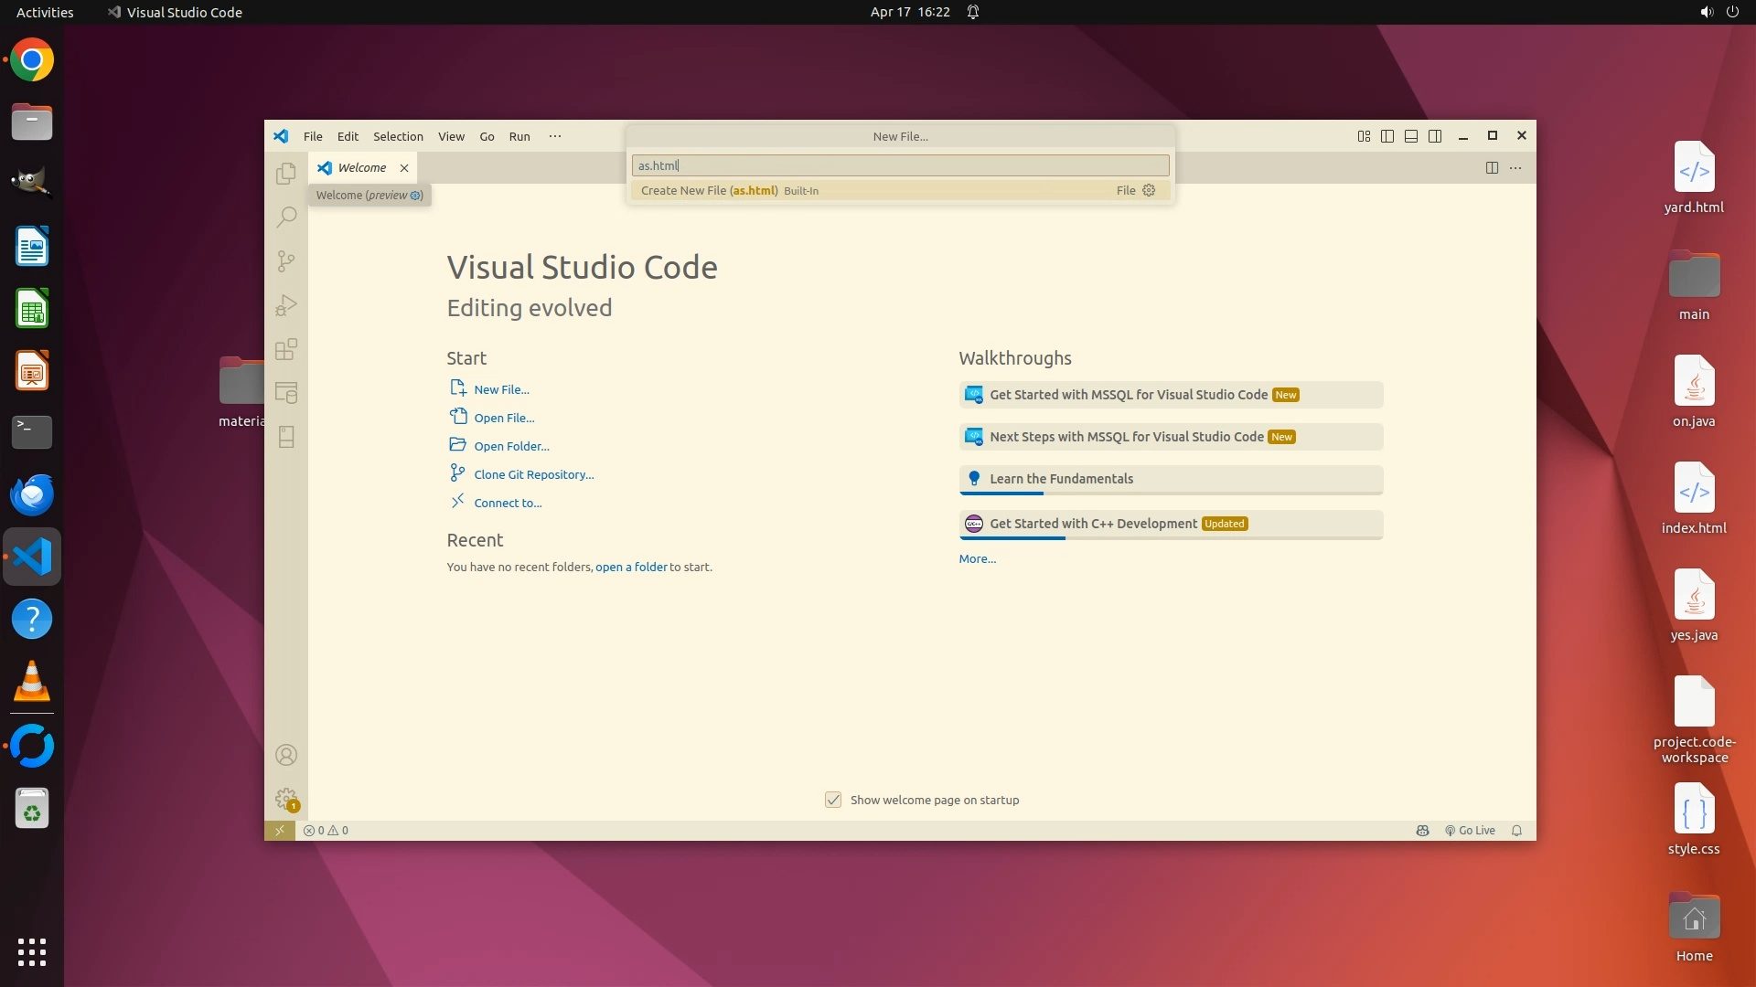Click the Go Live status bar item
This screenshot has height=987, width=1756.
click(1470, 831)
